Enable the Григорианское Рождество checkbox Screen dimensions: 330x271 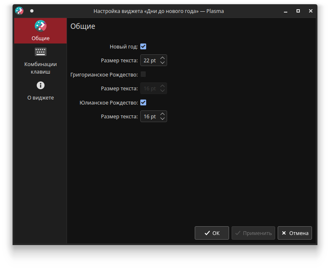coord(143,74)
